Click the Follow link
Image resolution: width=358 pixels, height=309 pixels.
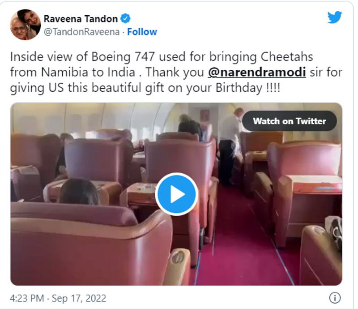142,32
